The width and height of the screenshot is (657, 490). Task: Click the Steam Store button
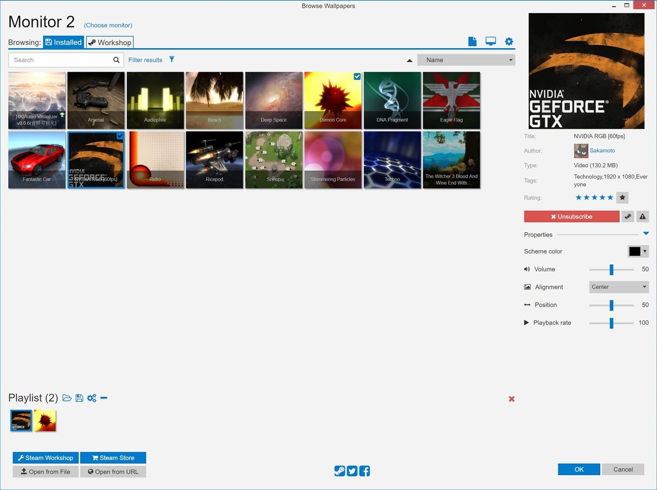coord(113,458)
